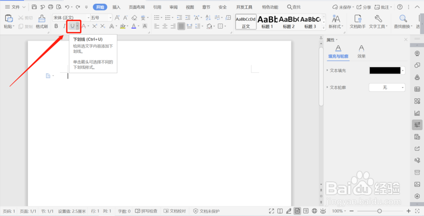Select Effects (效果) icon in properties panel
The image size is (424, 216).
[x=361, y=52]
